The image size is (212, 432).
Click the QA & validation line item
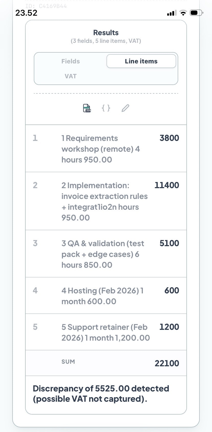point(106,254)
